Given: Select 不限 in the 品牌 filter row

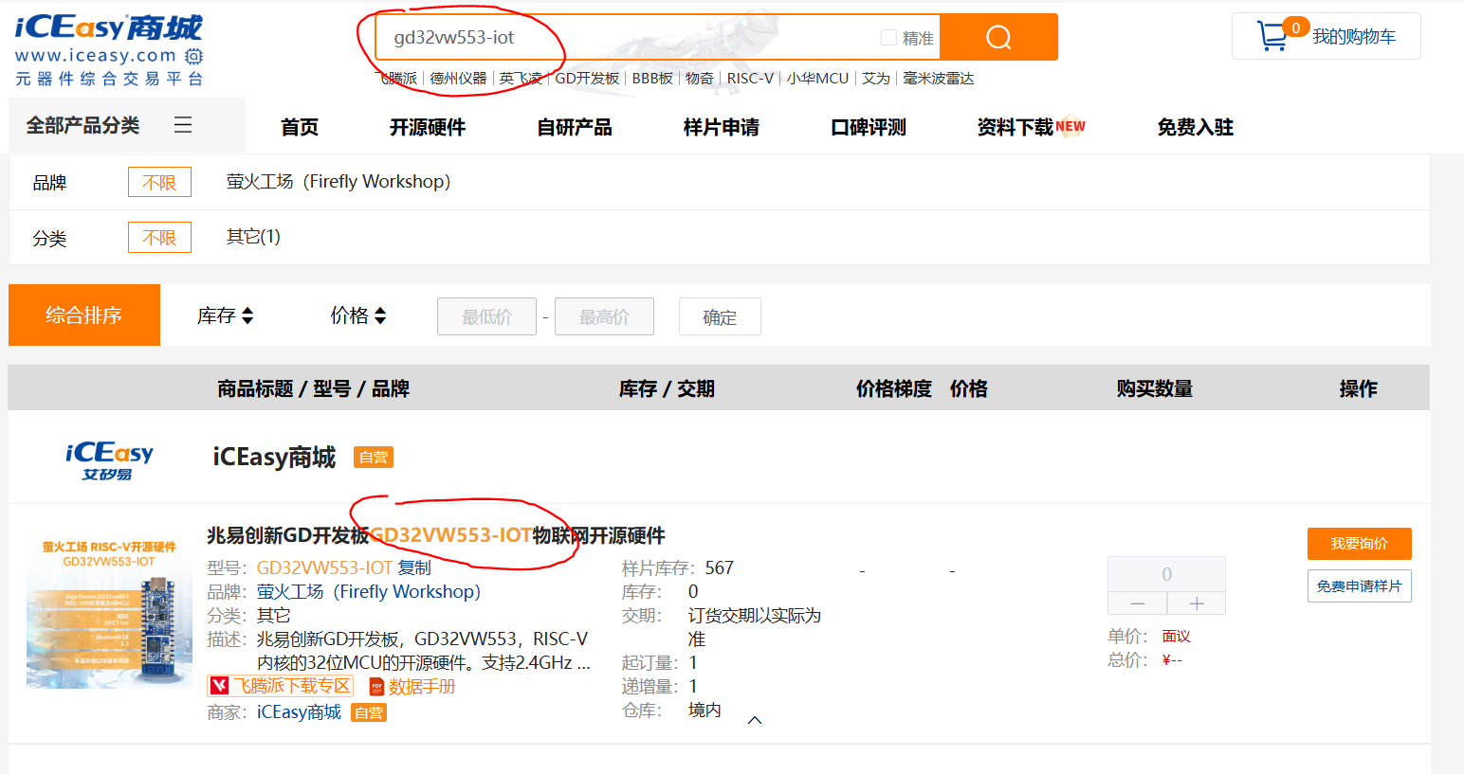Looking at the screenshot, I should pyautogui.click(x=159, y=182).
